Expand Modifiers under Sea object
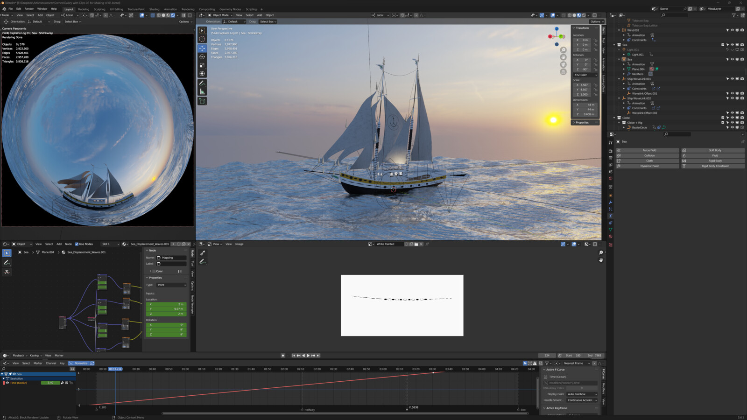This screenshot has height=420, width=747. [x=624, y=74]
